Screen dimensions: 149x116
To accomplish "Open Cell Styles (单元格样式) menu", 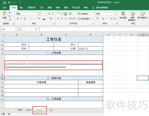I will pyautogui.click(x=142, y=16).
